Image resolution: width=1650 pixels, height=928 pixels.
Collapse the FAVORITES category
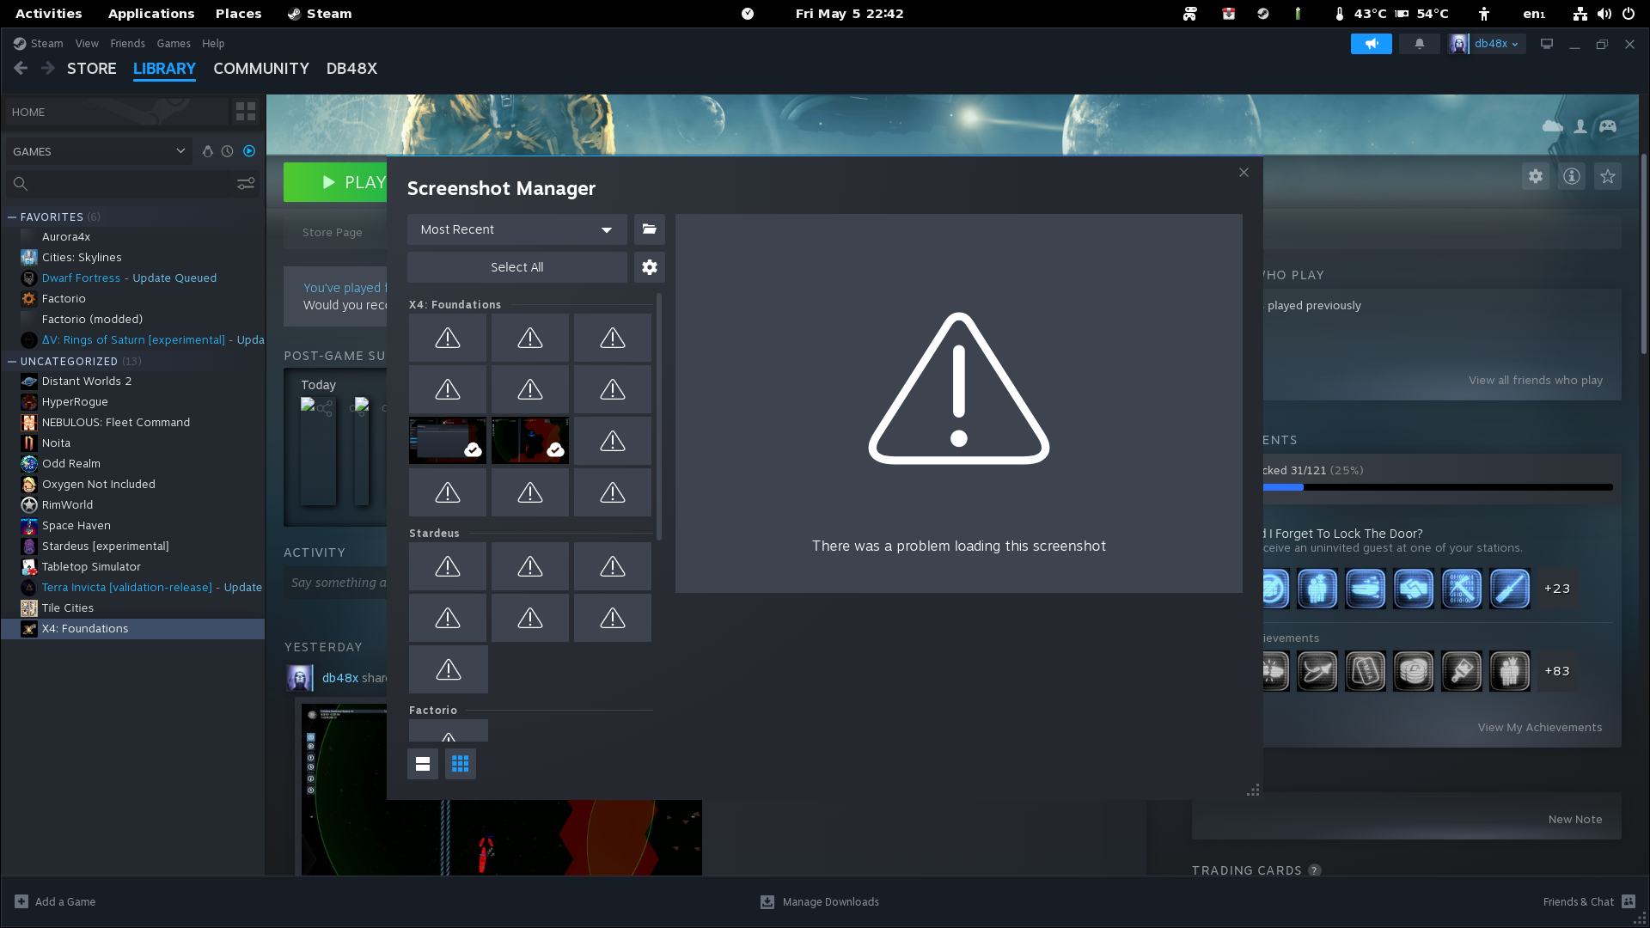(x=13, y=217)
